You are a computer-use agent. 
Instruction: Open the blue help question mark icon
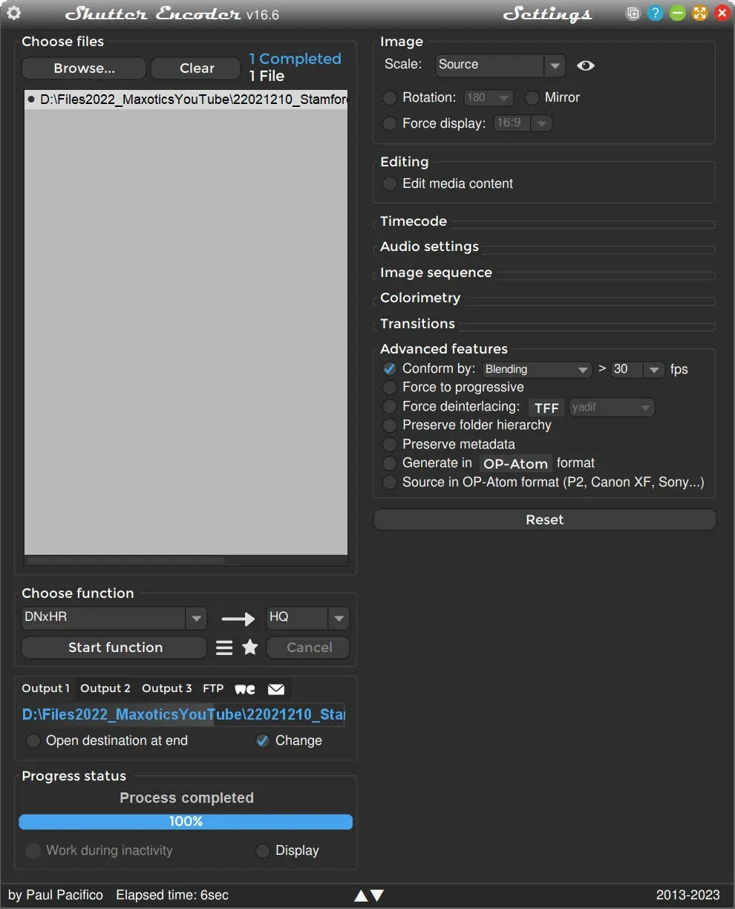point(655,13)
